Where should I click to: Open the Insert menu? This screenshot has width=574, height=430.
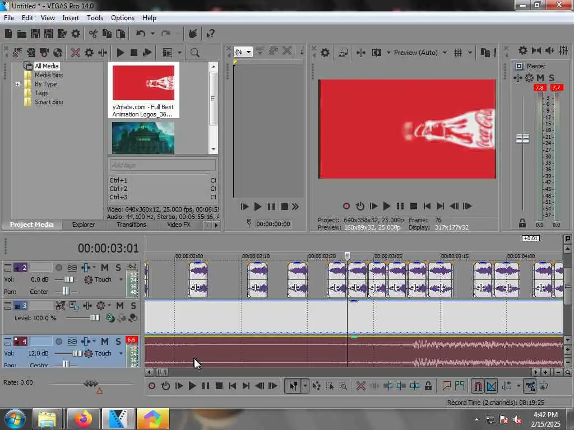tap(71, 18)
